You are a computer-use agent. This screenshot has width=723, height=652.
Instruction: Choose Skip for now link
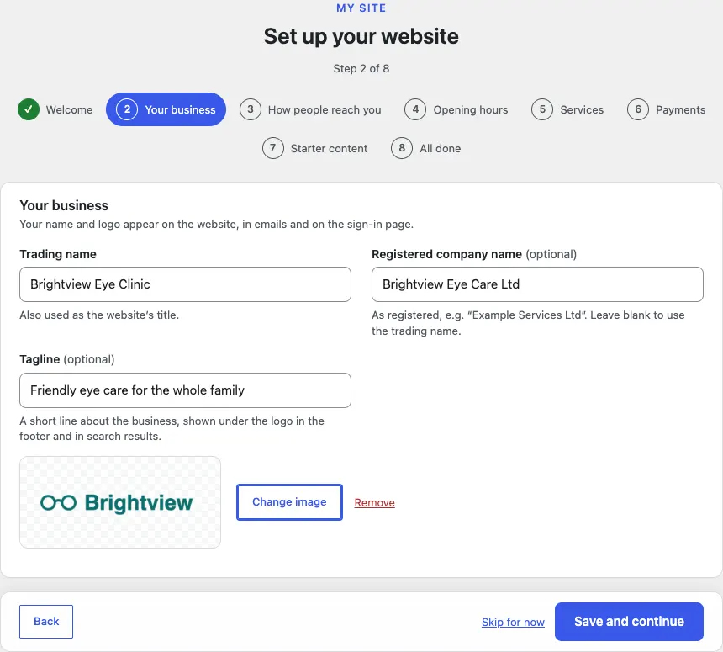[513, 622]
